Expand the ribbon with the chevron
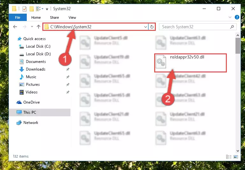 [x=230, y=17]
